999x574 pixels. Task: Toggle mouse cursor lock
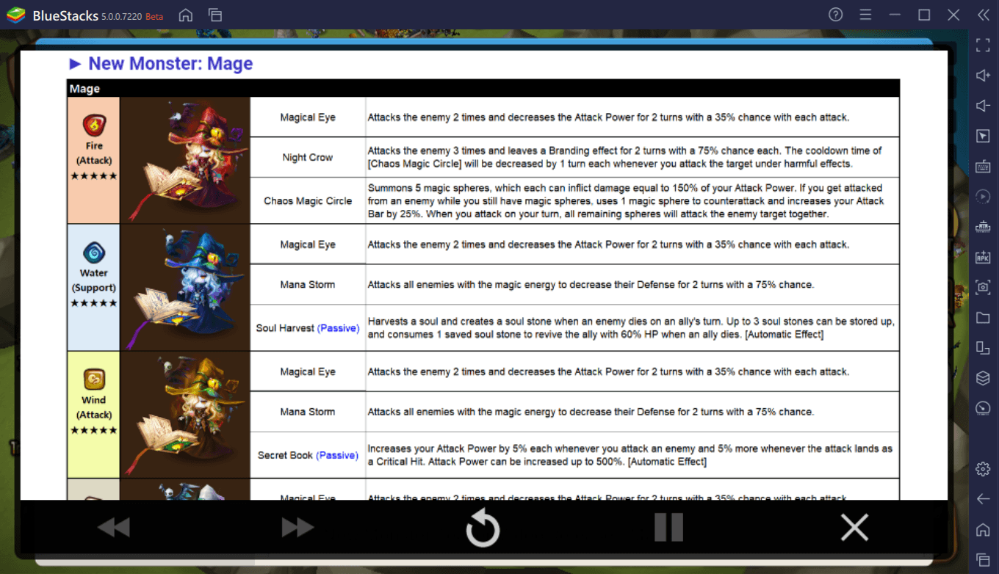pyautogui.click(x=983, y=137)
